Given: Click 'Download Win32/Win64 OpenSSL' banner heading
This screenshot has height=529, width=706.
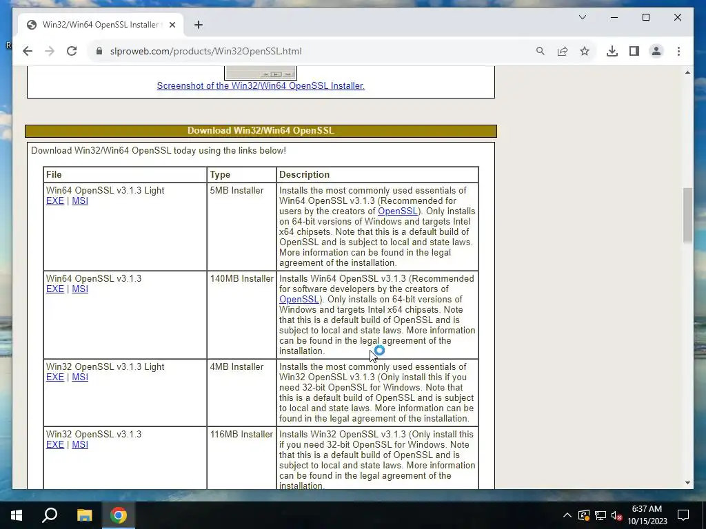Looking at the screenshot, I should [x=261, y=130].
